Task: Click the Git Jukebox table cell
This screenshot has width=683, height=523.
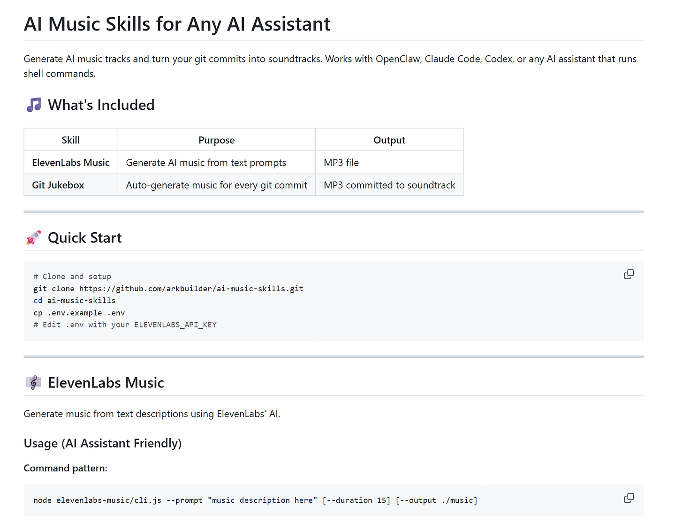Action: (71, 185)
